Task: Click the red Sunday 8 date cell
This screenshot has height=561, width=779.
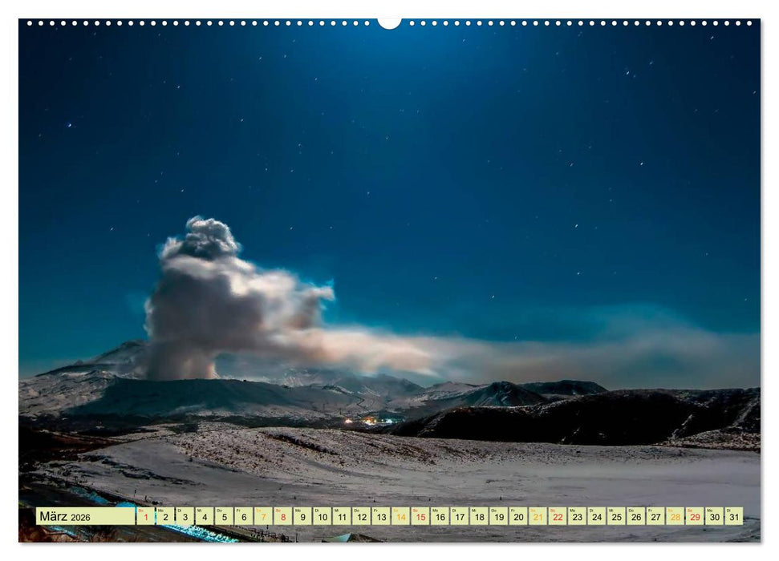Action: pos(282,516)
